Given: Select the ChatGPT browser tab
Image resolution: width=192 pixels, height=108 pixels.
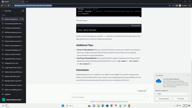Looking at the screenshot, I should coord(12,2).
